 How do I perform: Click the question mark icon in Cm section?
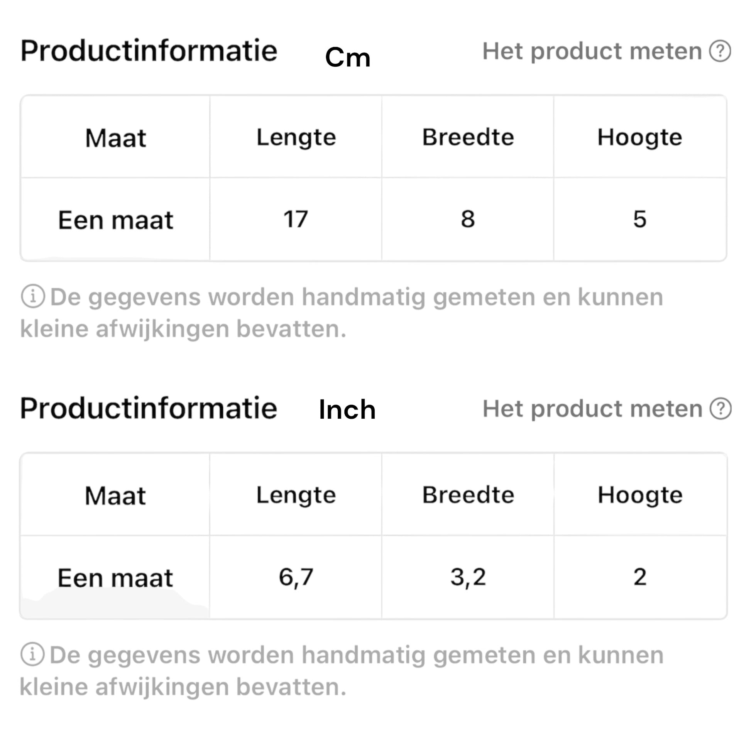[x=720, y=51]
